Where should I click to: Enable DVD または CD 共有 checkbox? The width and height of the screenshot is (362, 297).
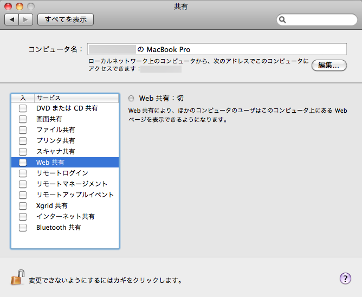point(23,108)
